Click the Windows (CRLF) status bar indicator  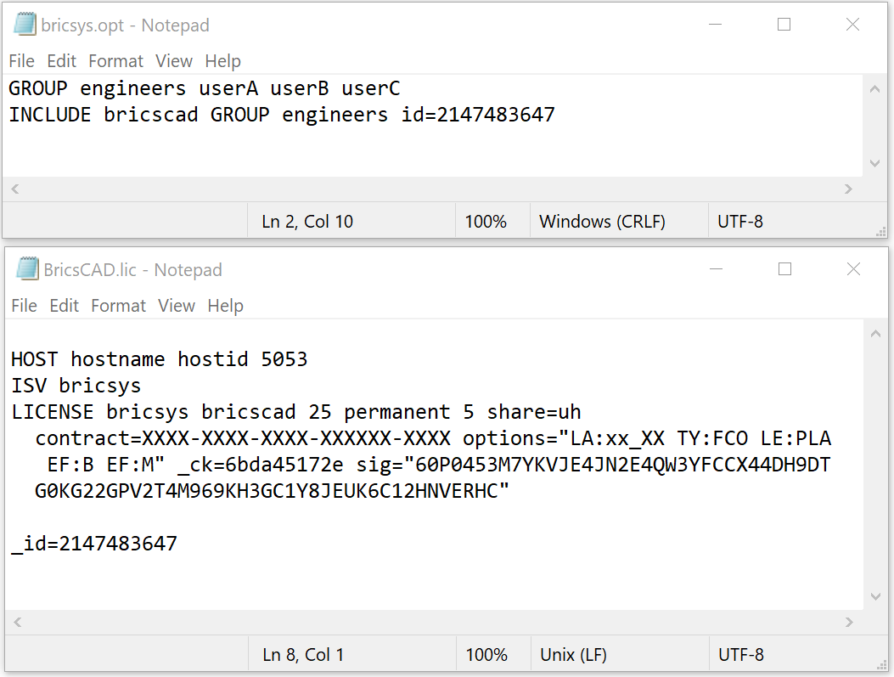point(602,222)
